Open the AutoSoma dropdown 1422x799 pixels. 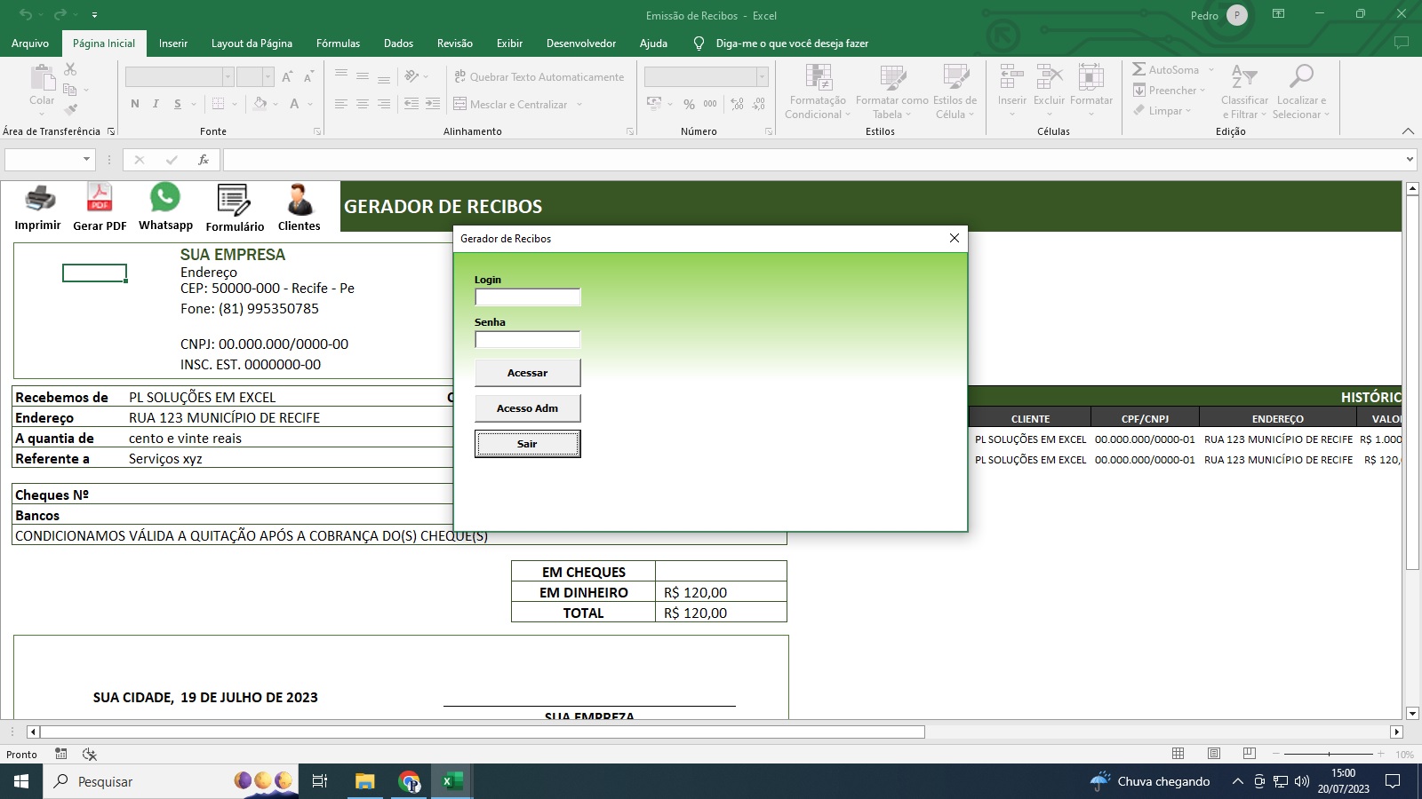point(1210,69)
